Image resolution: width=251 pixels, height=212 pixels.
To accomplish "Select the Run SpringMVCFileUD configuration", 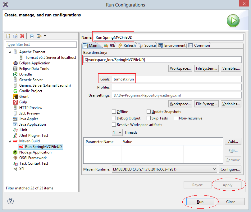I will point(41,147).
